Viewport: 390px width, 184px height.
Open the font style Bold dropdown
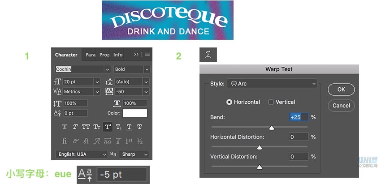[132, 69]
